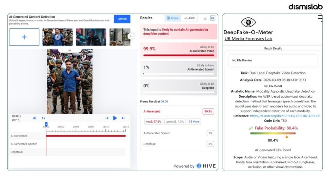Click the AI-Generated Speech 1% frame badge
330x181 pixels.
(x=210, y=133)
